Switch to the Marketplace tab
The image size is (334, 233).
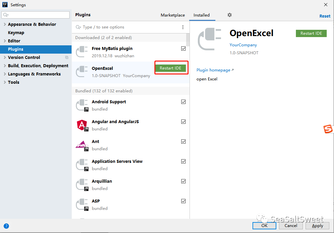173,15
